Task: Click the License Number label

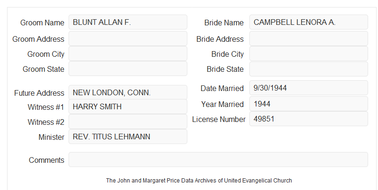Action: [x=219, y=119]
